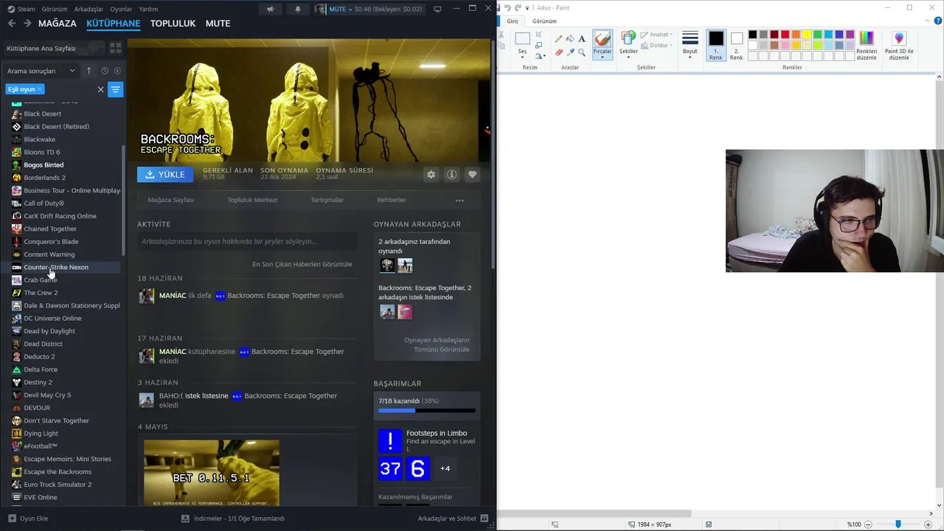
Task: Open Fırçalar brushes dropdown in Paint
Action: tap(603, 54)
